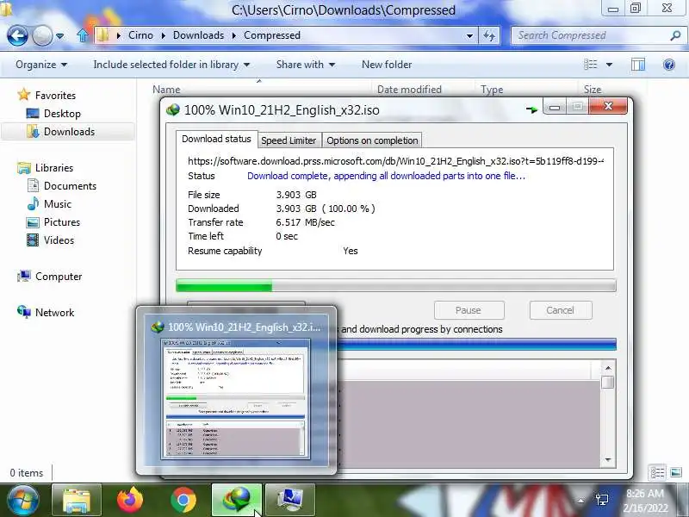Expand address bar history dropdown

(x=469, y=35)
